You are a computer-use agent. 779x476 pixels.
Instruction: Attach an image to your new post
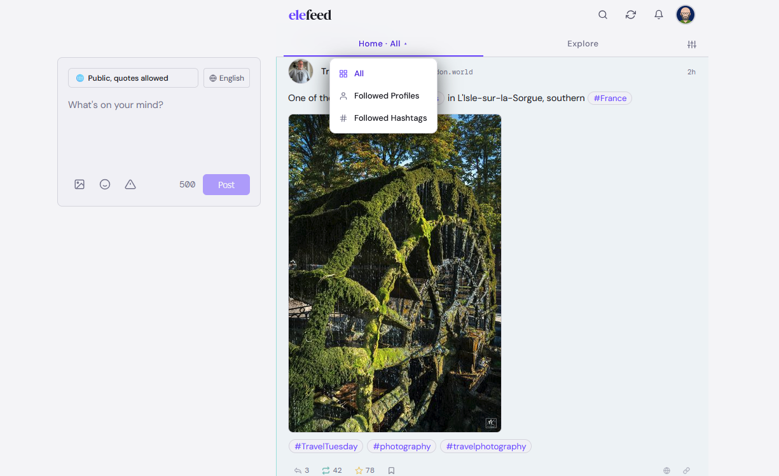point(79,184)
